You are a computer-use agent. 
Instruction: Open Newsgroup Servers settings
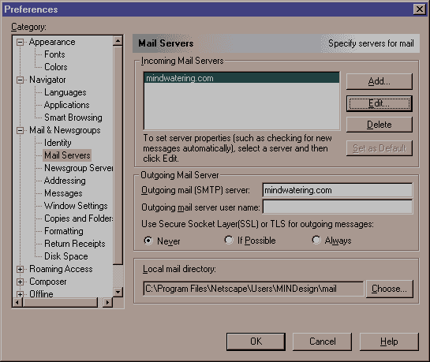point(78,168)
